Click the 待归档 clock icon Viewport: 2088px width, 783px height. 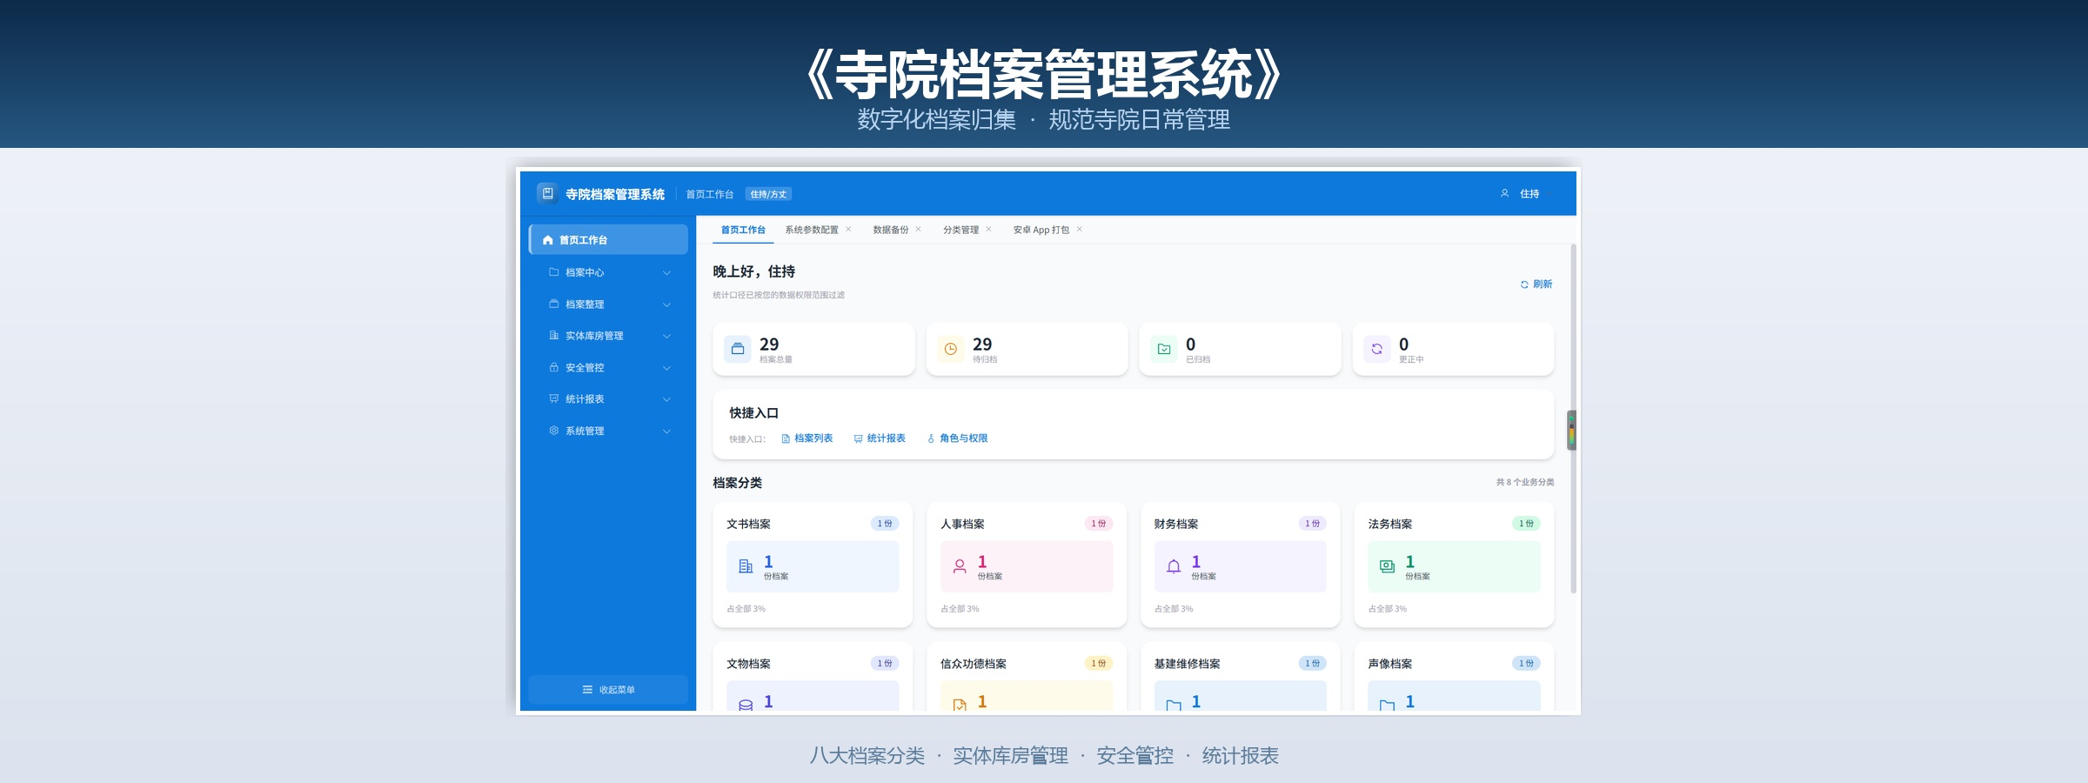coord(951,349)
